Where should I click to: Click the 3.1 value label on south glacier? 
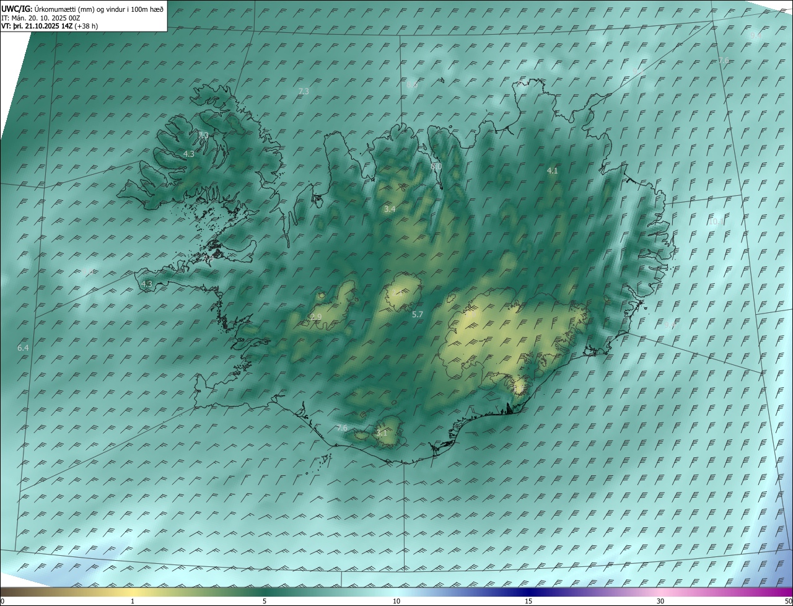click(x=382, y=433)
